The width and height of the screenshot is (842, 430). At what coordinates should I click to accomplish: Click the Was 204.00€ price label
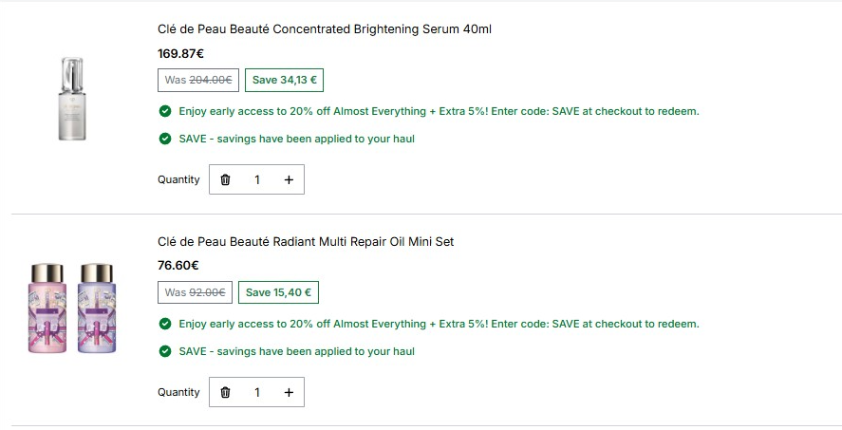(198, 80)
